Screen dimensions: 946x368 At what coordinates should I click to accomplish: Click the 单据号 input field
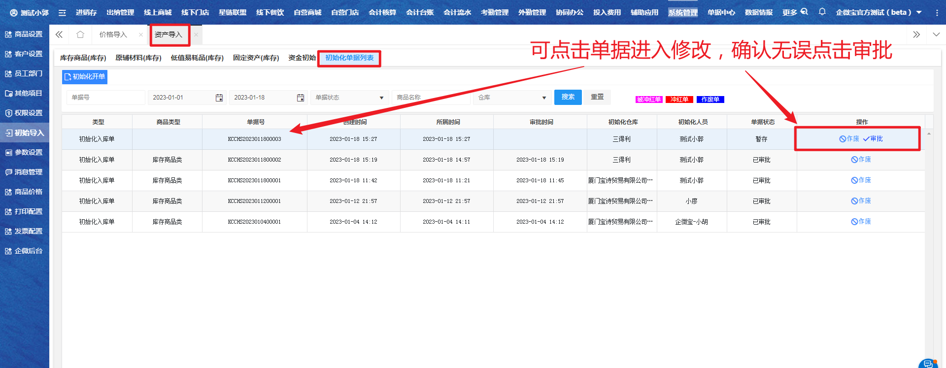point(105,98)
